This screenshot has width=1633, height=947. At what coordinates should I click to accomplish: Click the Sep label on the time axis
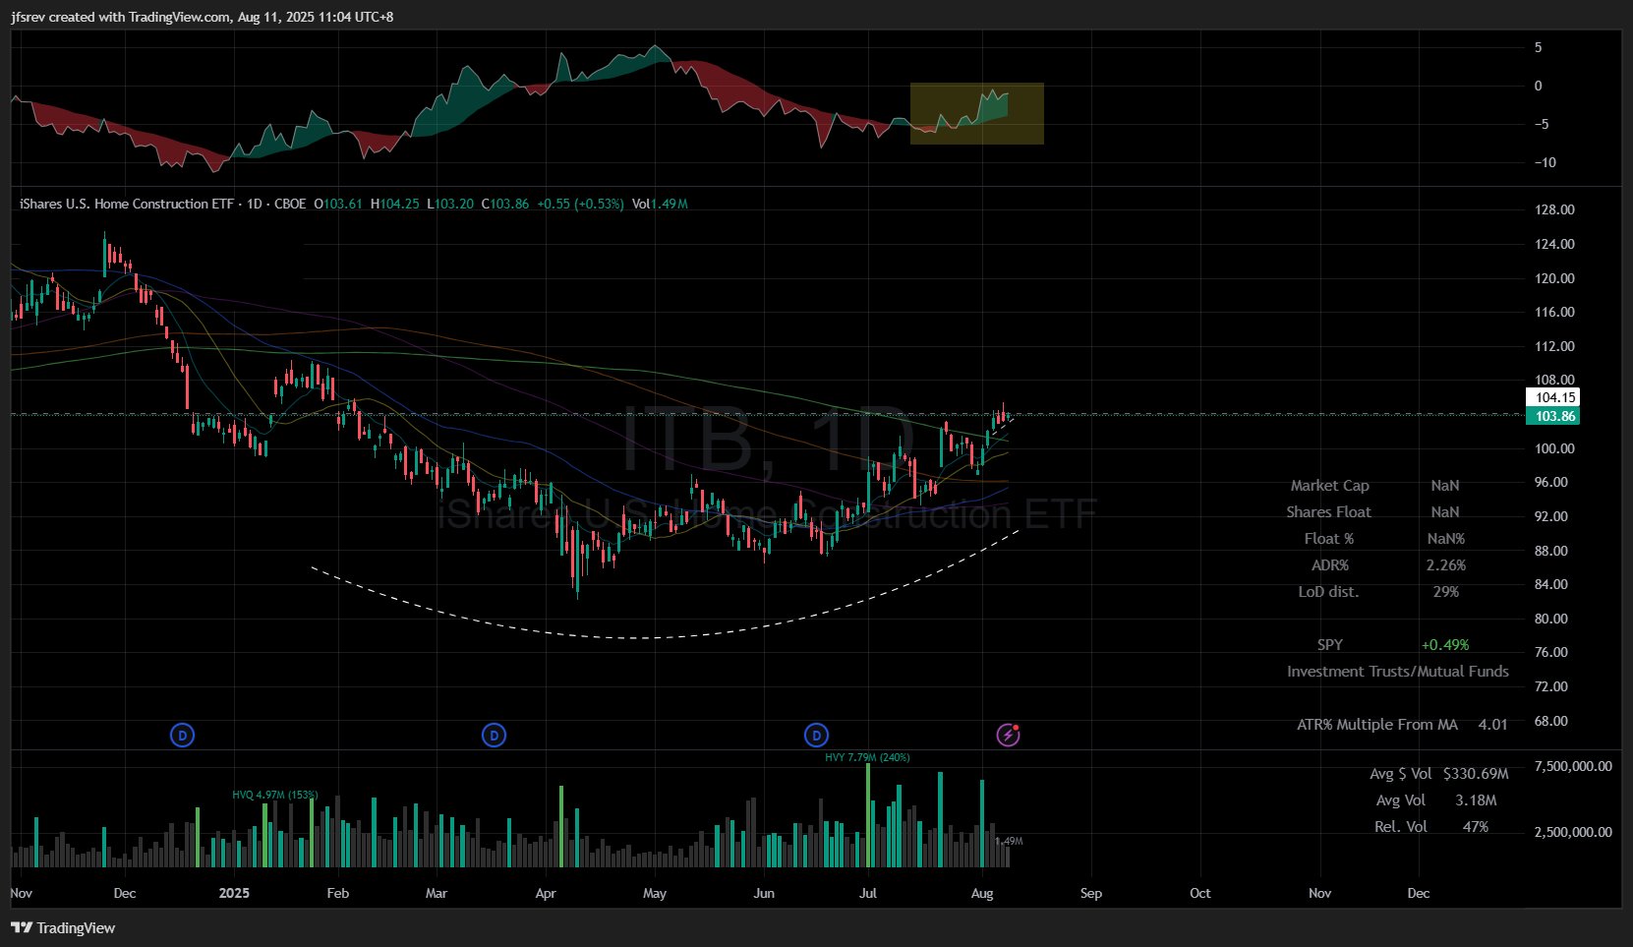click(1091, 893)
